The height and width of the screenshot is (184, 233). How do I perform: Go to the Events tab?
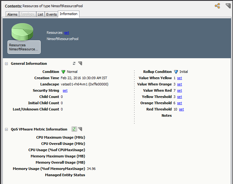click(x=51, y=14)
